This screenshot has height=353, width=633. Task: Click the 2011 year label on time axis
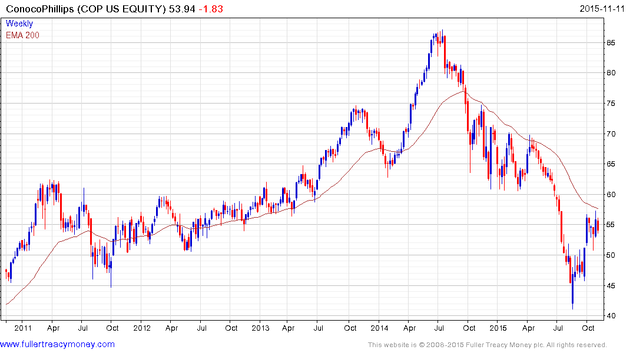coord(22,328)
